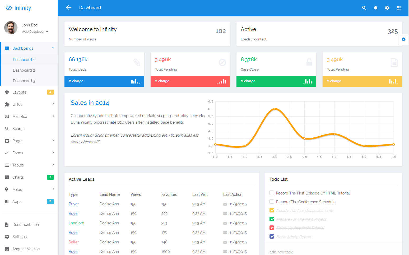Uncheck Decide The Live Discussion Time task
This screenshot has height=255, width=409.
point(272,210)
